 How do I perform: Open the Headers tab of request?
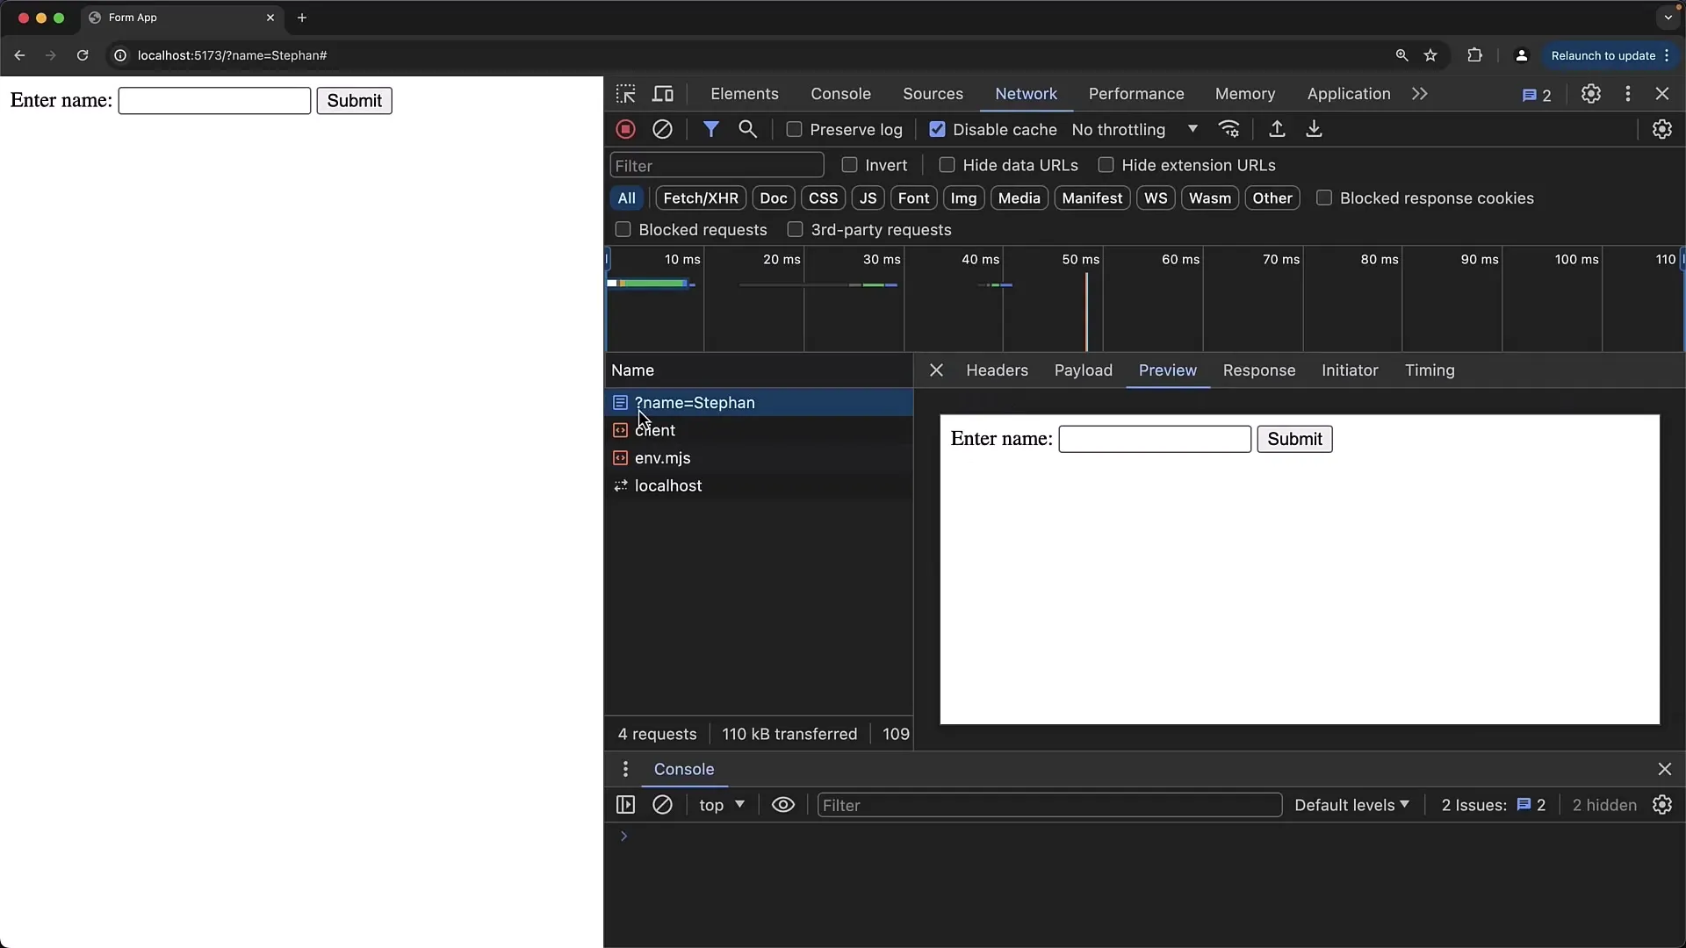click(x=997, y=370)
